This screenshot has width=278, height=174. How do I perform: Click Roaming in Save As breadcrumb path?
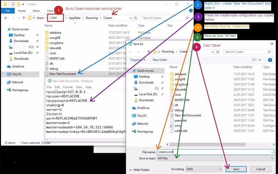tap(168, 52)
